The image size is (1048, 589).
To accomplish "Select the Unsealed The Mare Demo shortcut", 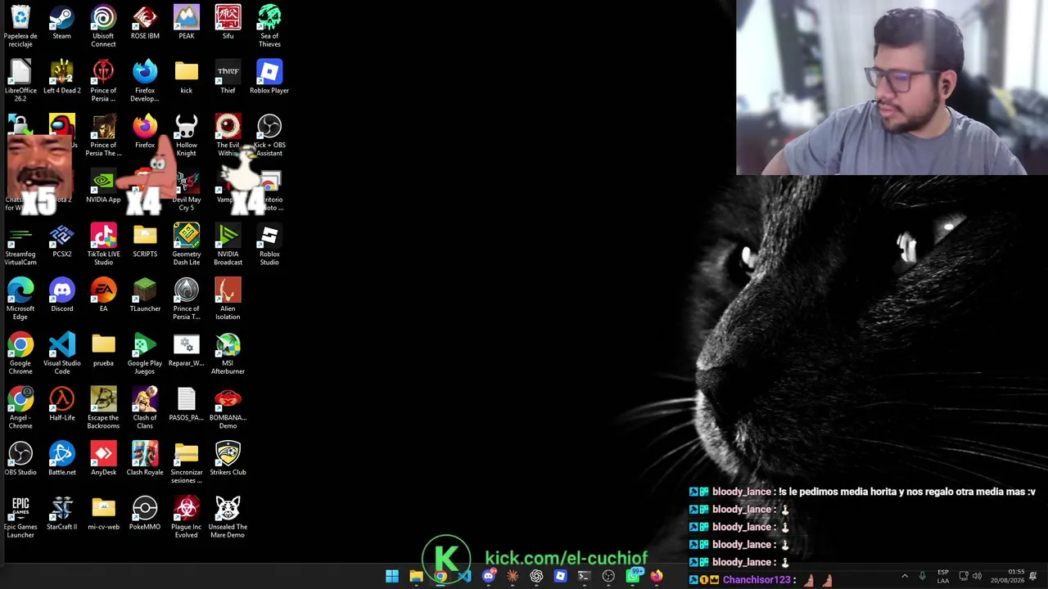I will (228, 518).
